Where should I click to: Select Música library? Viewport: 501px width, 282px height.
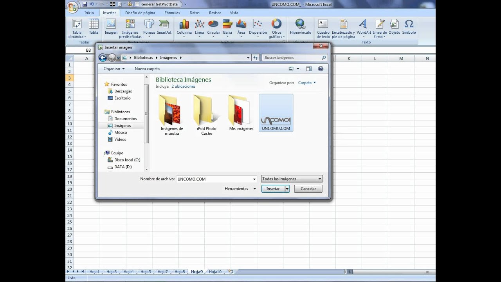[x=121, y=132]
